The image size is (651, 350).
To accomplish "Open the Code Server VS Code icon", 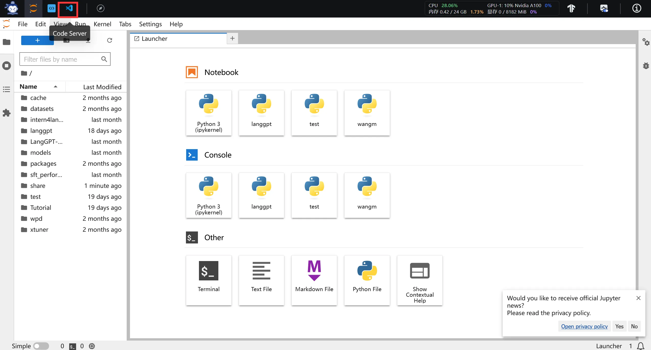I will point(68,8).
